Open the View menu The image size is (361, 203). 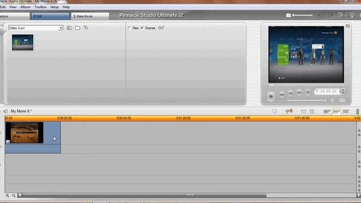tap(13, 7)
